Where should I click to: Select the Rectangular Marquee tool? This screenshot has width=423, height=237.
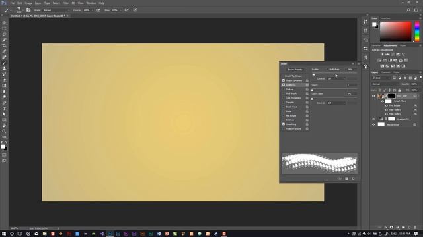(4, 28)
